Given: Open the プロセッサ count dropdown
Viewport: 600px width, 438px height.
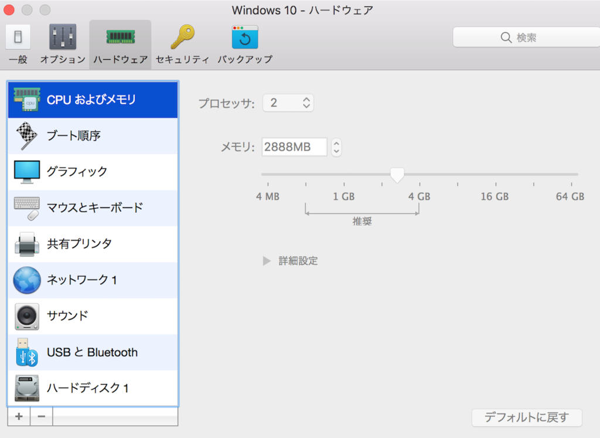Looking at the screenshot, I should tap(288, 103).
